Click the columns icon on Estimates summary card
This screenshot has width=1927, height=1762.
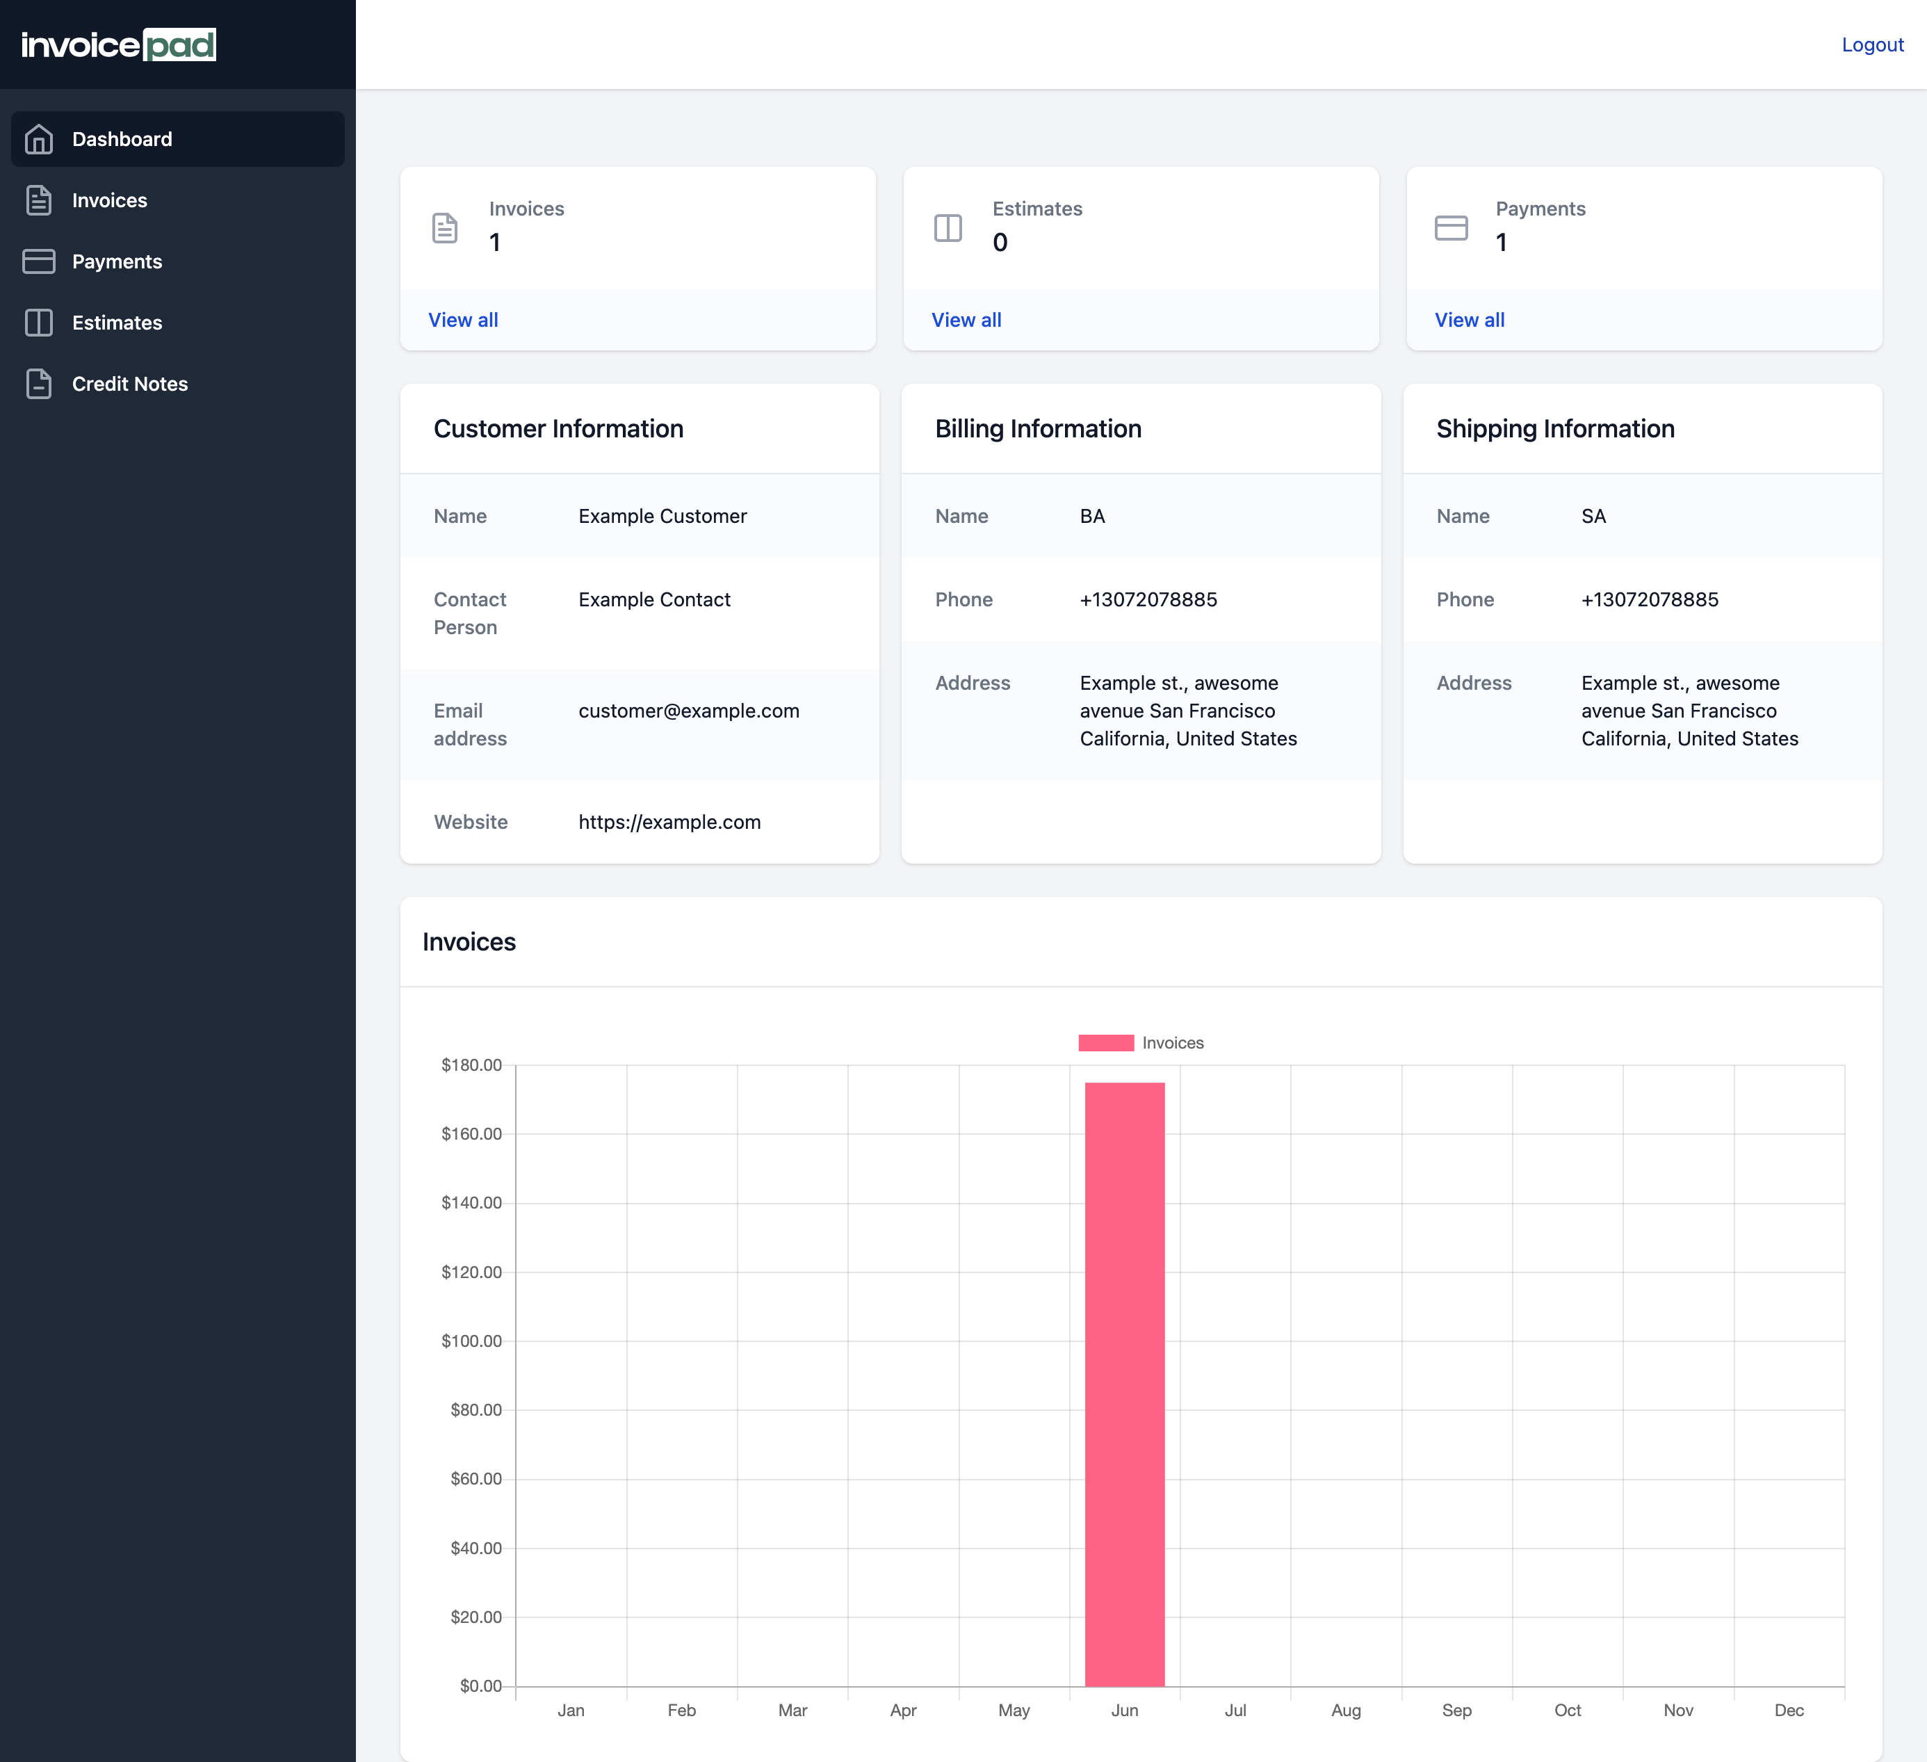click(x=948, y=227)
